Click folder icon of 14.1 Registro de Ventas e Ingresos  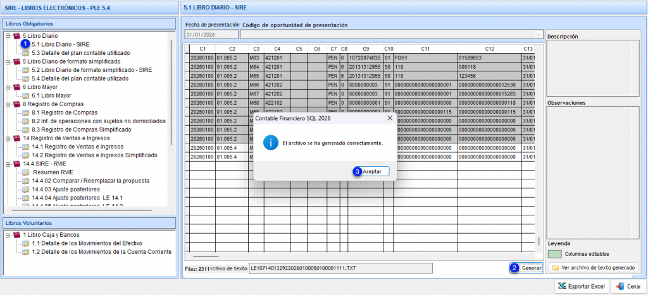pos(25,147)
